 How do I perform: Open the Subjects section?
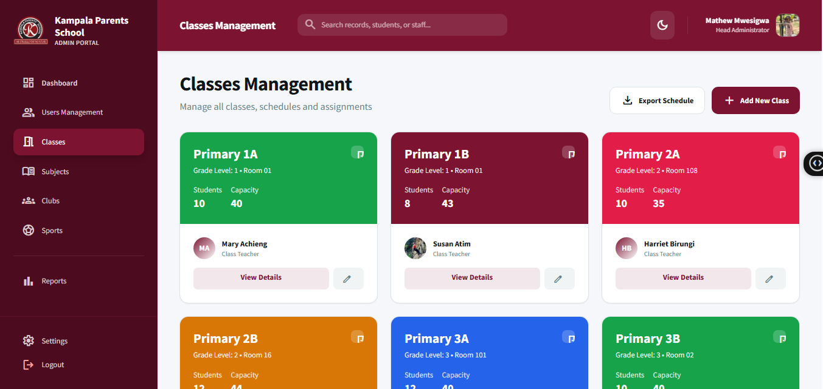coord(55,172)
